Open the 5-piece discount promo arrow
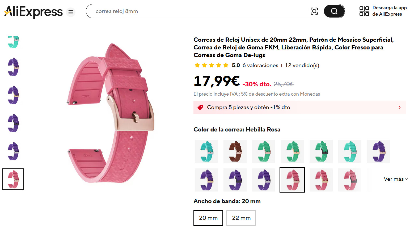The height and width of the screenshot is (234, 414). [x=399, y=107]
